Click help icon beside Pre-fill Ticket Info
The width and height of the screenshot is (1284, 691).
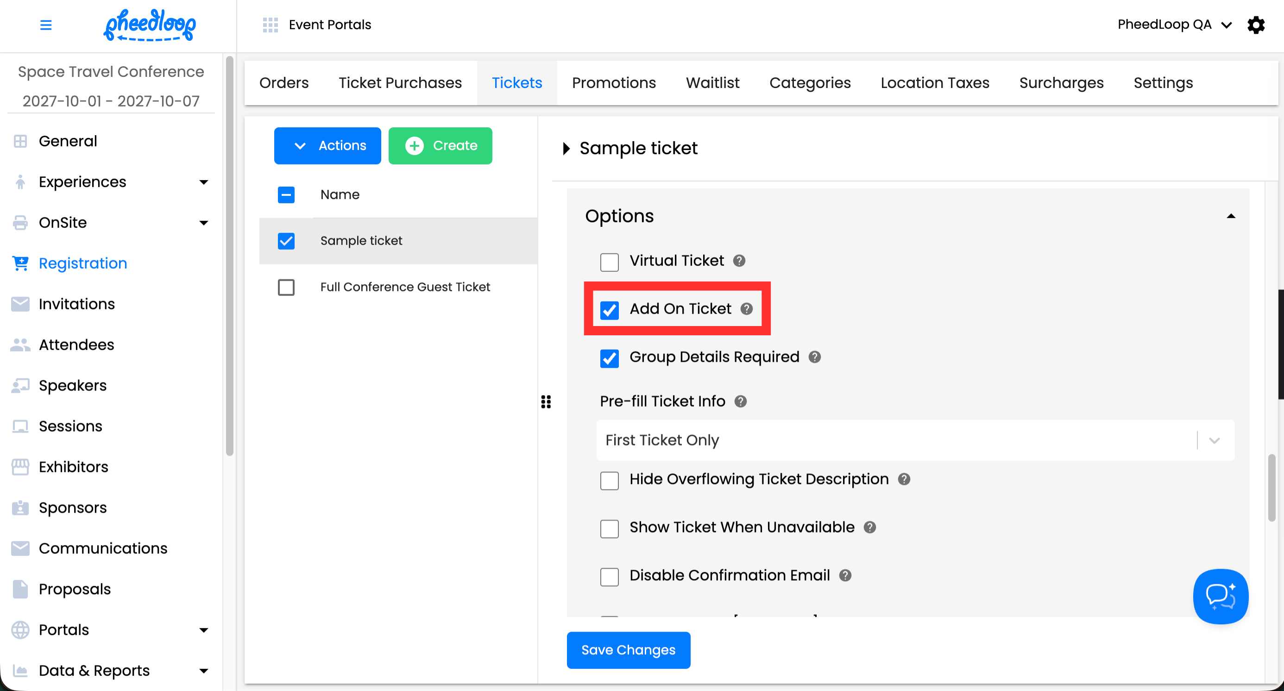[x=740, y=402]
